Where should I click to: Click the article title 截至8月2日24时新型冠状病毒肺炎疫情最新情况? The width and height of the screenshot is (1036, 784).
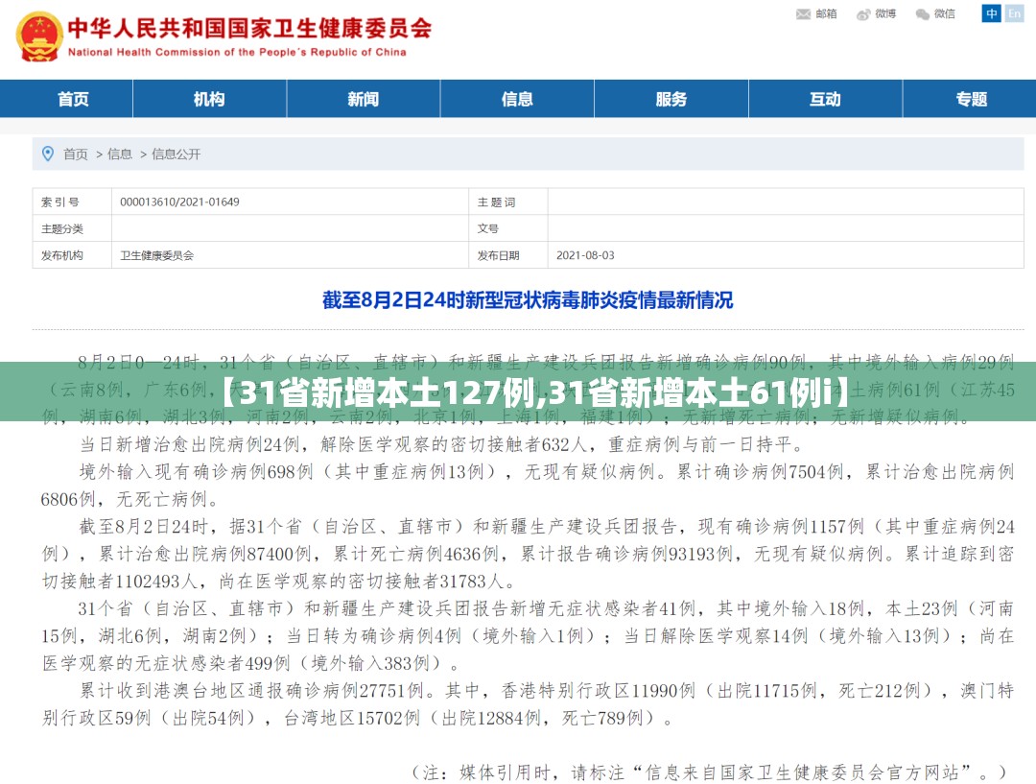[528, 300]
